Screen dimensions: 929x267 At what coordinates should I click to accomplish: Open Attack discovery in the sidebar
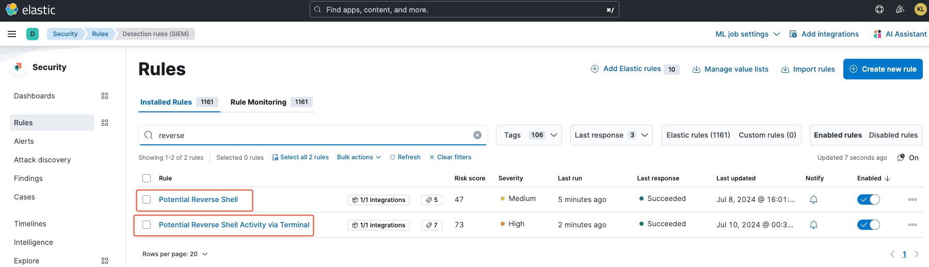tap(42, 160)
